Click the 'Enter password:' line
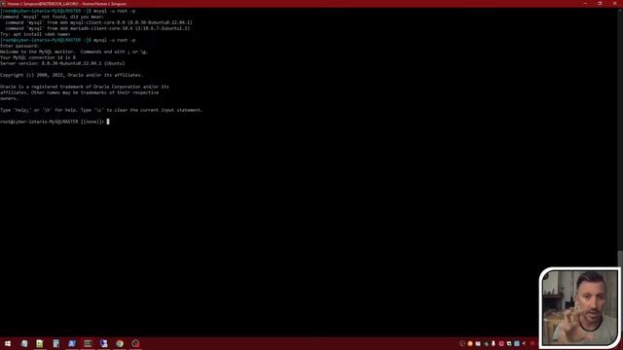This screenshot has width=623, height=350. pos(19,46)
